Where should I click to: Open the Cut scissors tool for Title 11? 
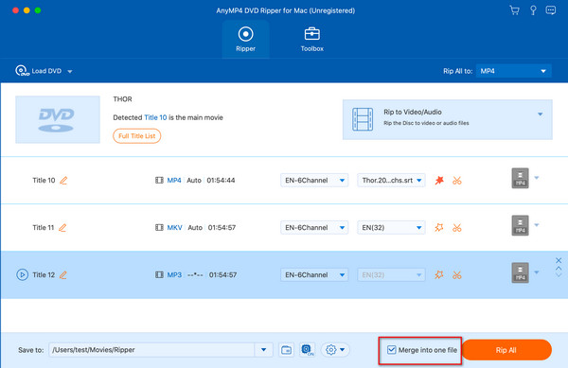[x=457, y=228]
